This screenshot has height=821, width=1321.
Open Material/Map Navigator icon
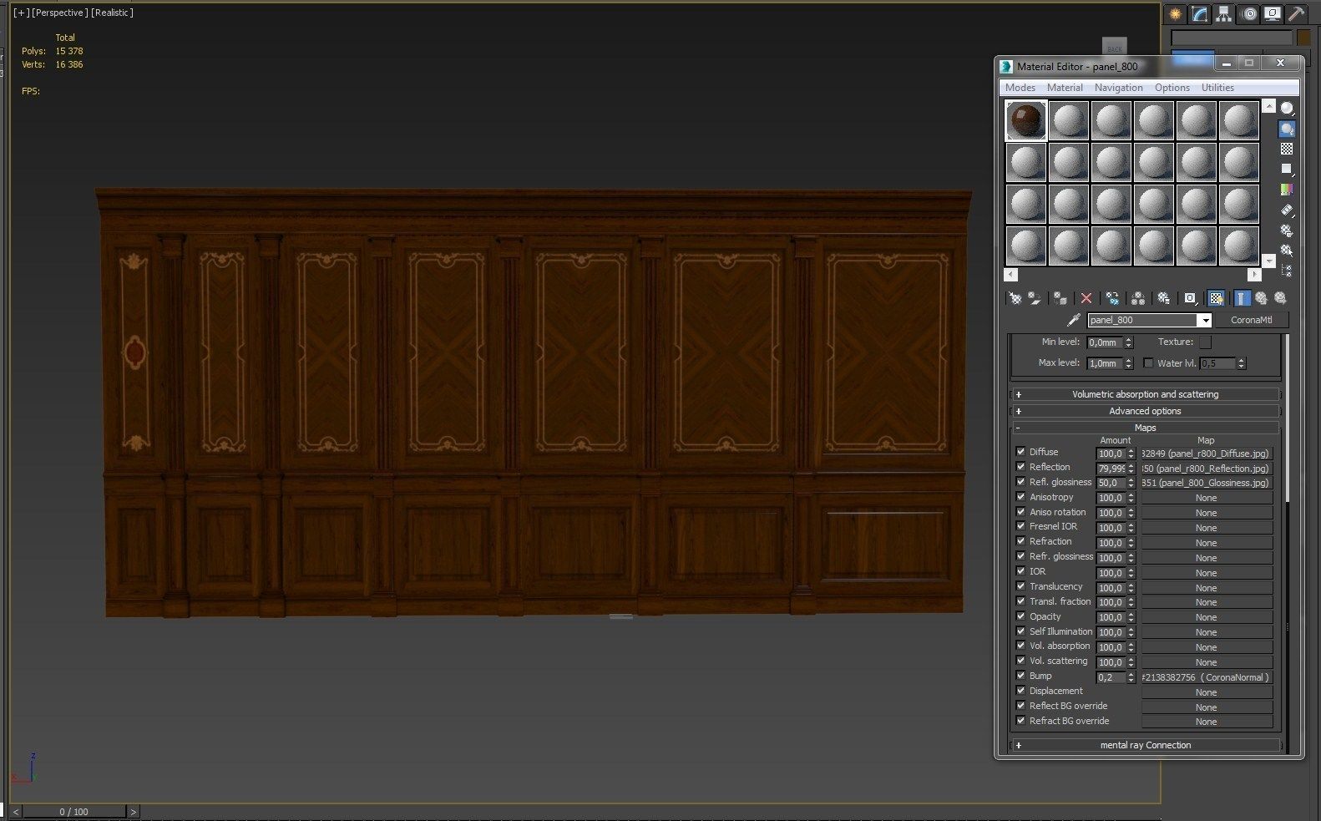click(x=1287, y=271)
